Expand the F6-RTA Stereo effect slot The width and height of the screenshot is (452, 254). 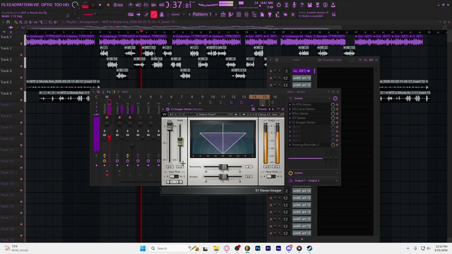[x=290, y=105]
